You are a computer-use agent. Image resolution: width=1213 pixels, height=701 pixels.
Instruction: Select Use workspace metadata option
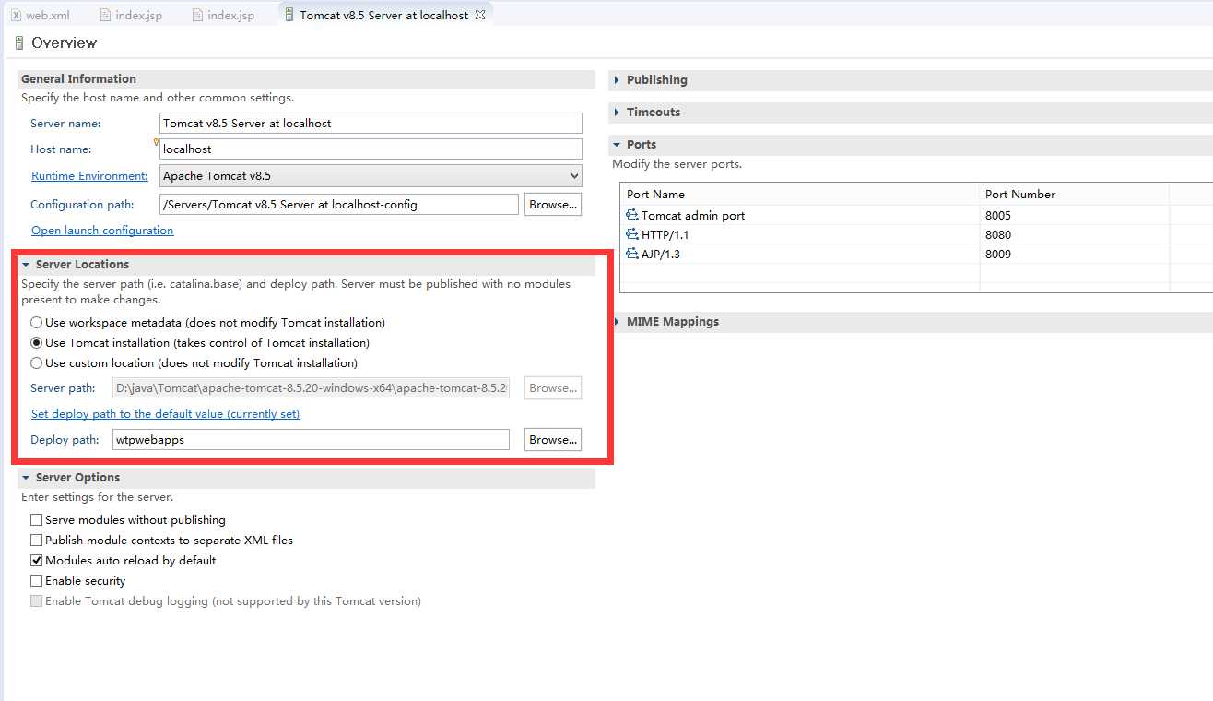[36, 323]
